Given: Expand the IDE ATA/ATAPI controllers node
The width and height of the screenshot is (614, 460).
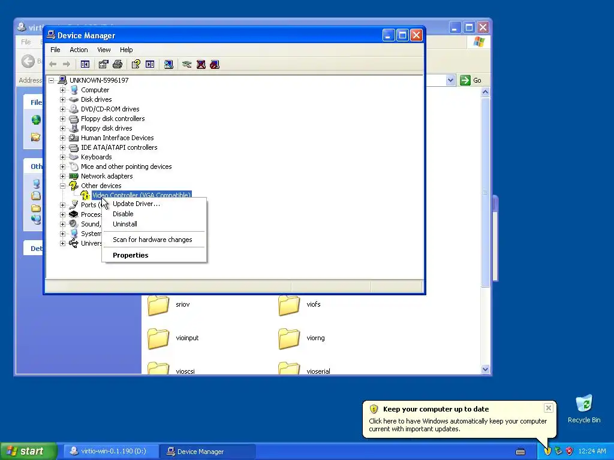Looking at the screenshot, I should pos(62,147).
